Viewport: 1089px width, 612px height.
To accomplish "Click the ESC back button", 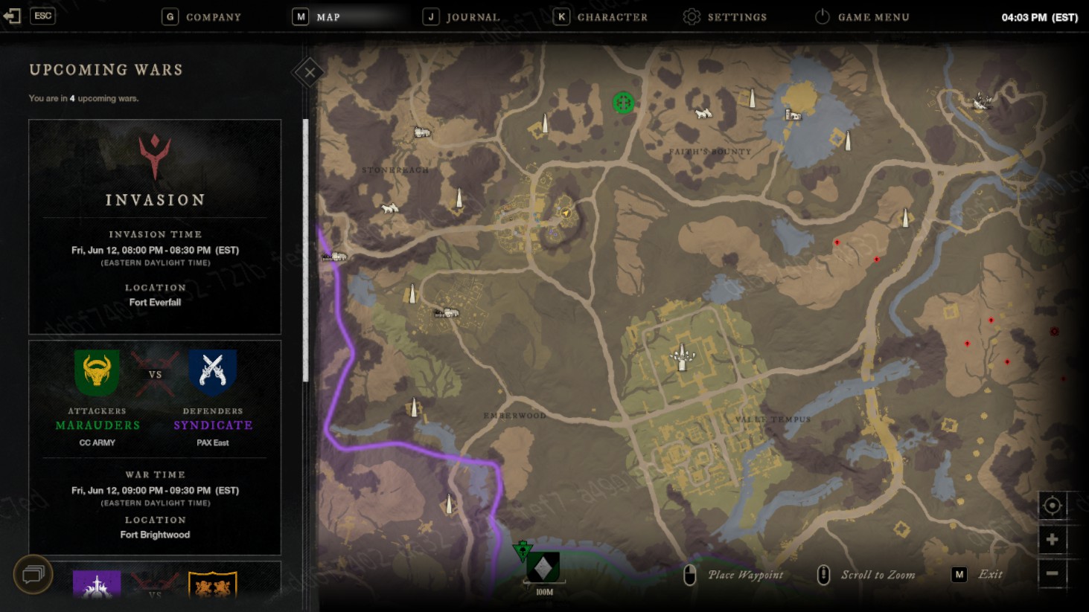I will click(30, 16).
